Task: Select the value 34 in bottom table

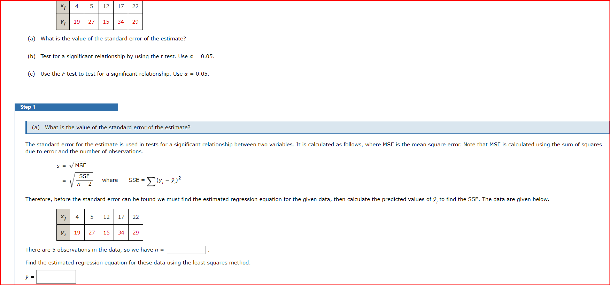Action: coord(121,232)
